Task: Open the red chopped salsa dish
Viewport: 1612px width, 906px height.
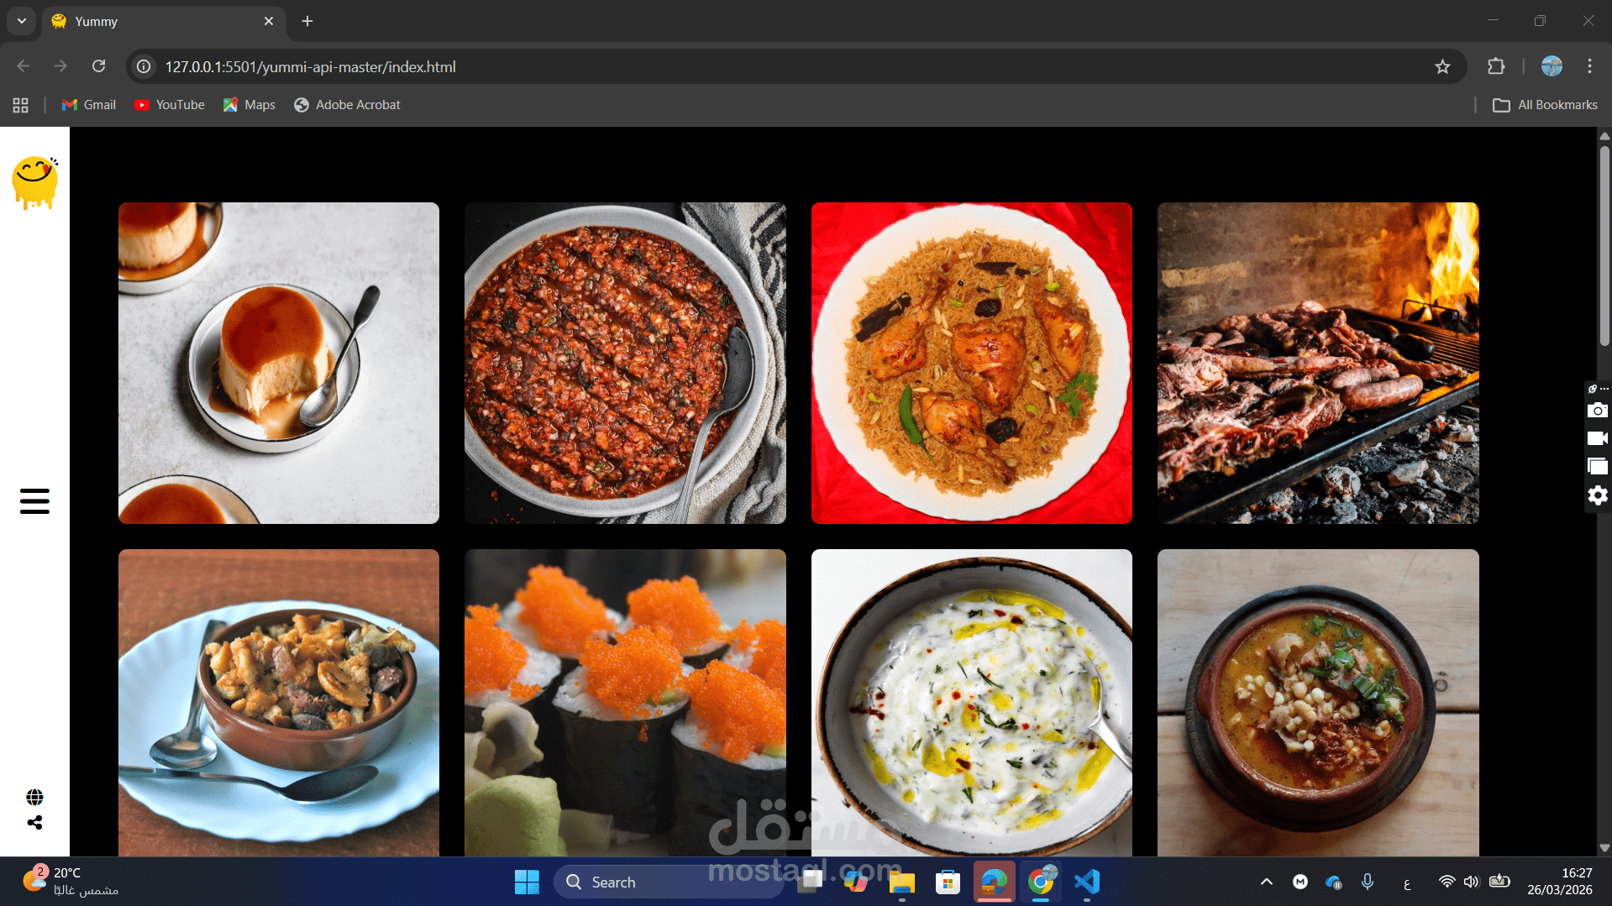Action: tap(625, 363)
